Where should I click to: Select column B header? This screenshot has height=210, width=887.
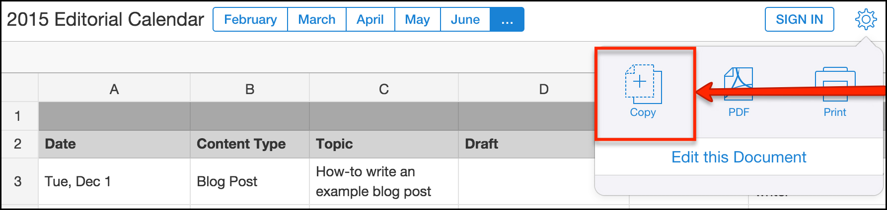[250, 89]
